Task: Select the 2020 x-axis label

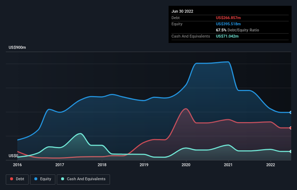Action: [x=186, y=165]
